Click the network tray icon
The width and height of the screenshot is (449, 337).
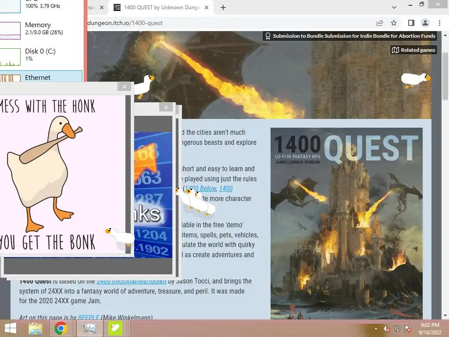coord(397,329)
